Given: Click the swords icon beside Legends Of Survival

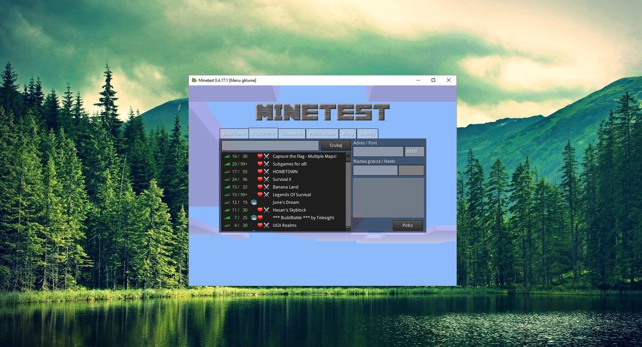Looking at the screenshot, I should click(x=267, y=194).
